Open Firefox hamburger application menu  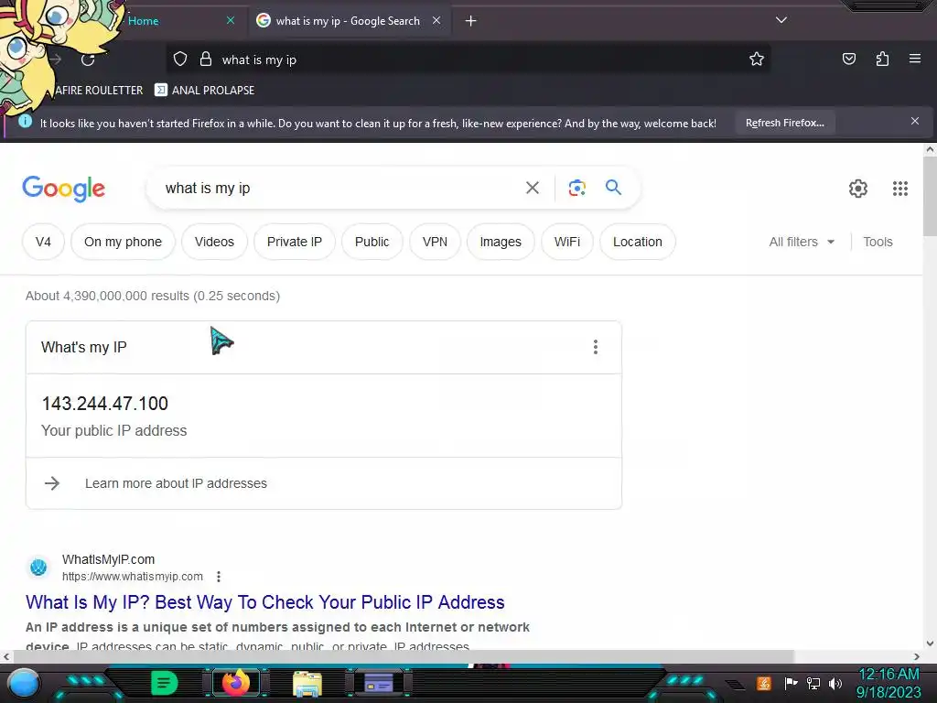pos(915,59)
